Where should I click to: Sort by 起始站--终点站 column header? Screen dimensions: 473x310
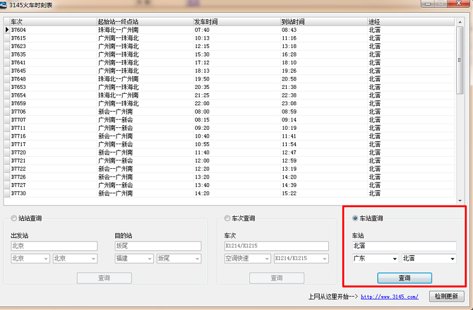[x=145, y=22]
